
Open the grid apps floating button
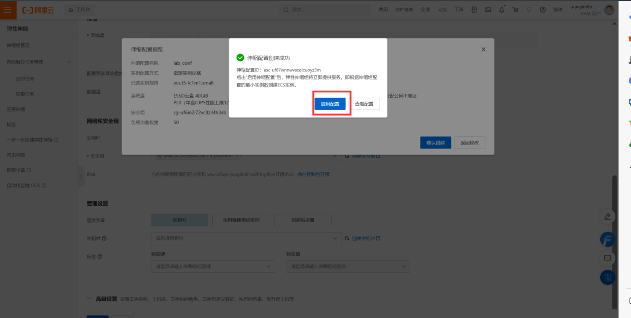(x=607, y=277)
